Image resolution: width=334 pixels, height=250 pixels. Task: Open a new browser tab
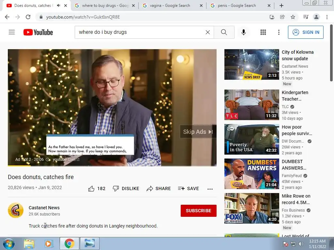281,6
